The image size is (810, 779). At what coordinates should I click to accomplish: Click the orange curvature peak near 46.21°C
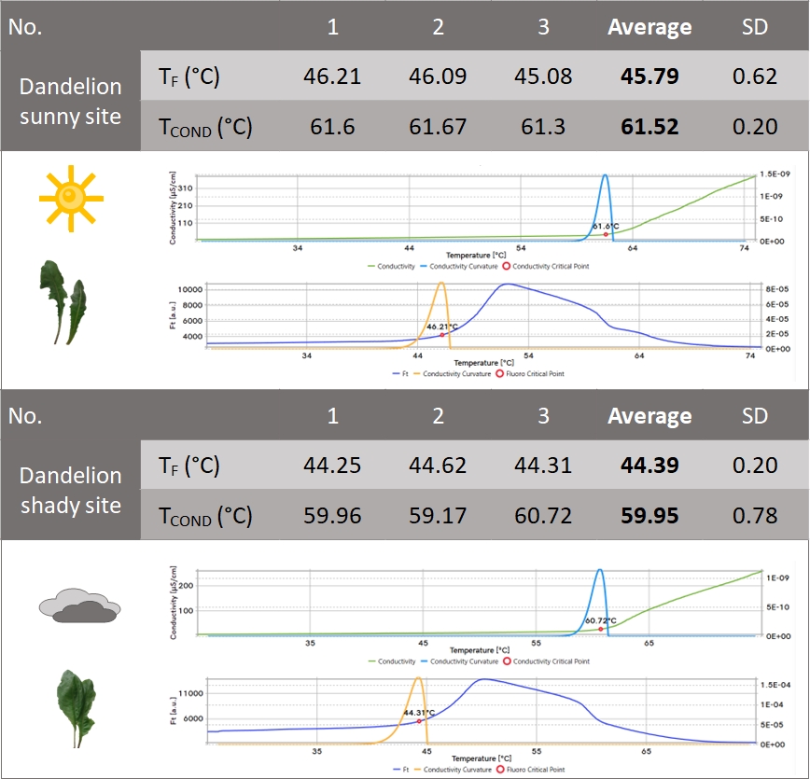(x=441, y=284)
